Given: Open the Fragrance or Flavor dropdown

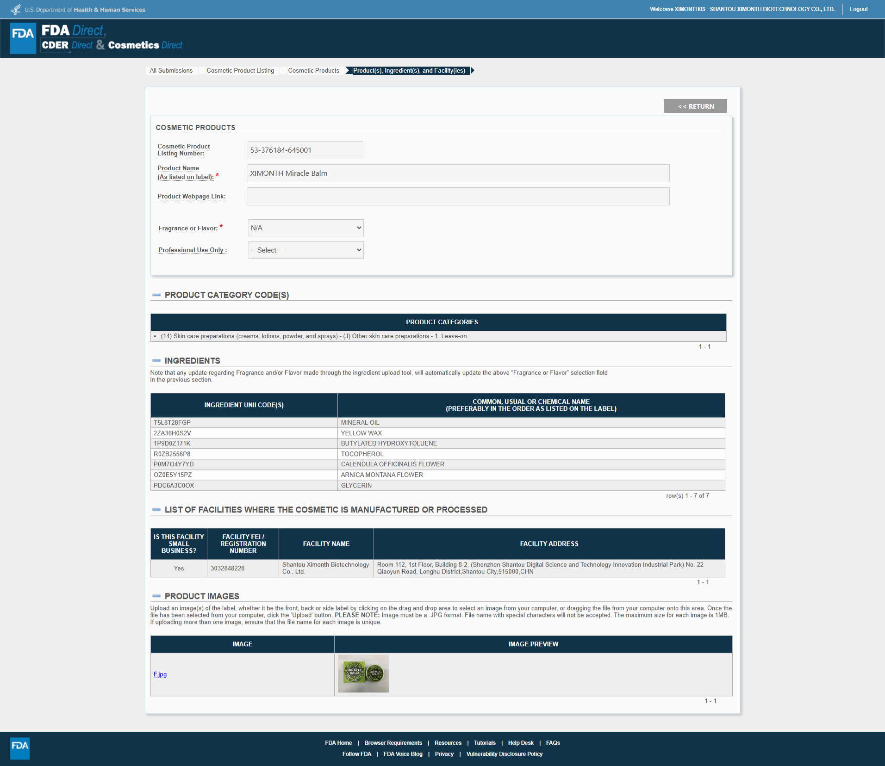Looking at the screenshot, I should pyautogui.click(x=306, y=228).
